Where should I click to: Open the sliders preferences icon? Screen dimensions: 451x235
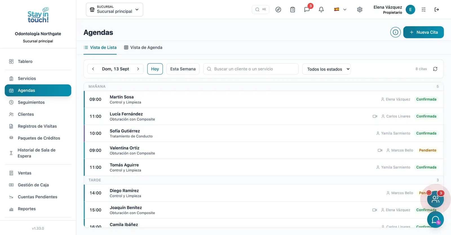click(x=424, y=10)
